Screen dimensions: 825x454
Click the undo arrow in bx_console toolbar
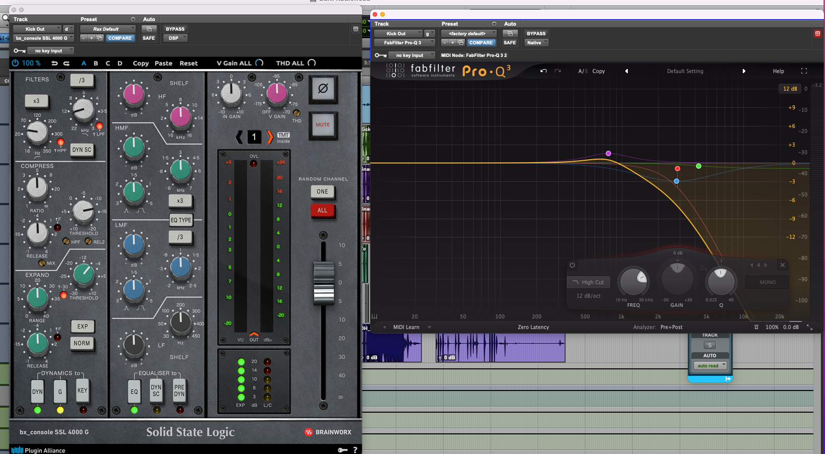(x=54, y=63)
